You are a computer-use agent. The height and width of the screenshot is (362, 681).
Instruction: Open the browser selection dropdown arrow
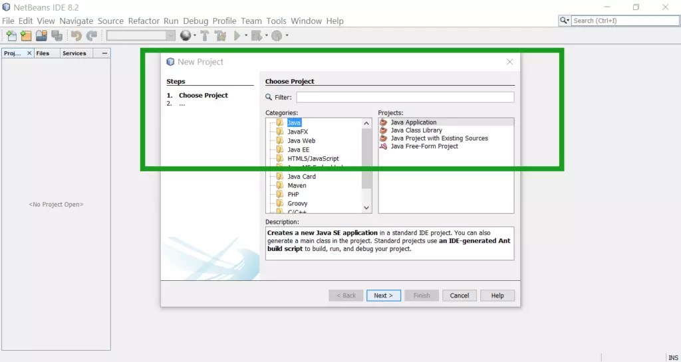(195, 36)
